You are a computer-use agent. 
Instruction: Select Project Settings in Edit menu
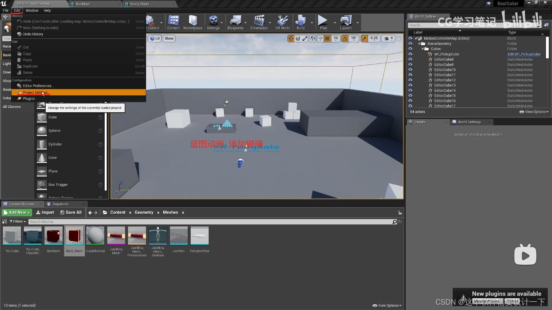point(79,92)
